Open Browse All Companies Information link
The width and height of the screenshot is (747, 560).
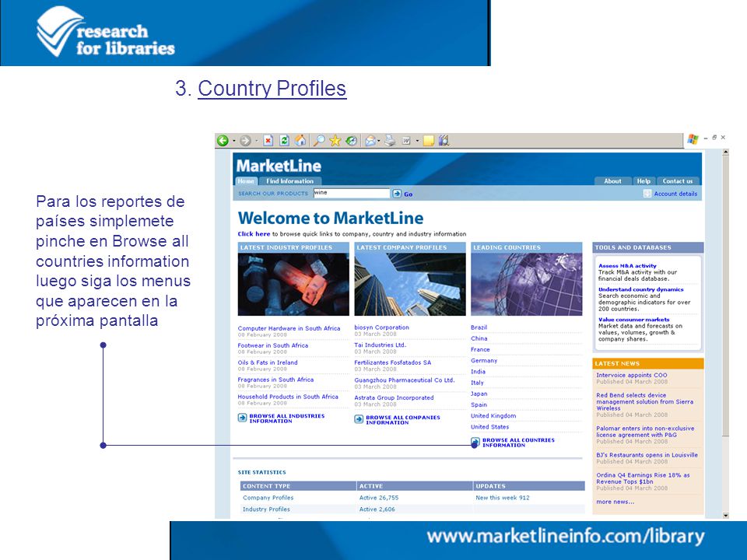403,420
